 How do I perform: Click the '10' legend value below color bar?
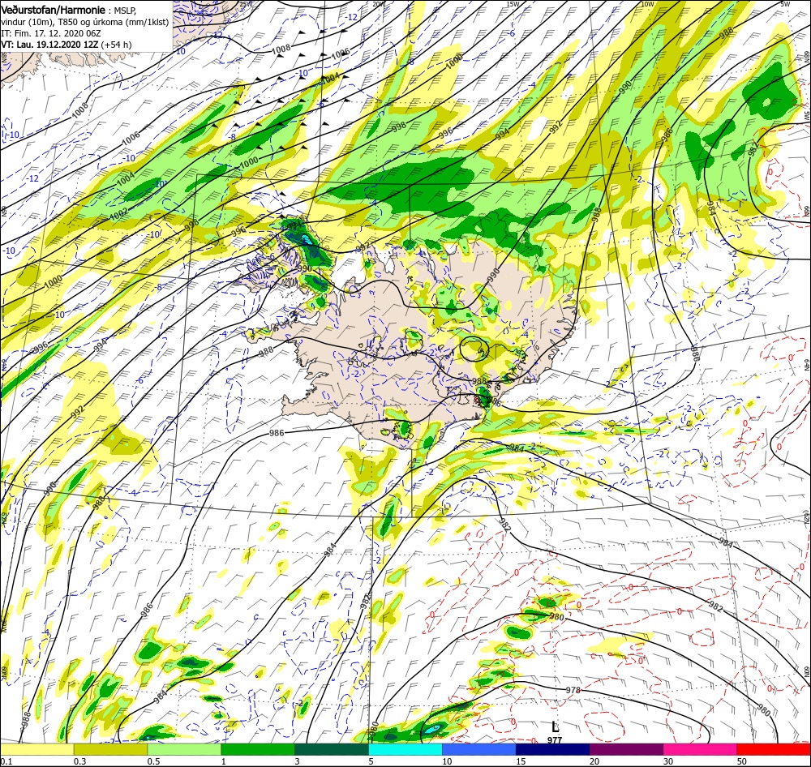(447, 761)
